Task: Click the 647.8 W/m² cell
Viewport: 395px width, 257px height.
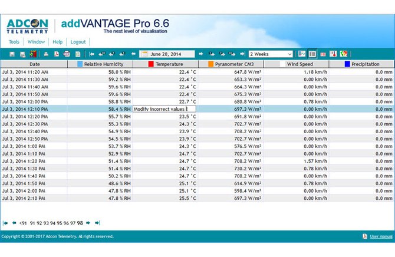Action: click(231, 72)
